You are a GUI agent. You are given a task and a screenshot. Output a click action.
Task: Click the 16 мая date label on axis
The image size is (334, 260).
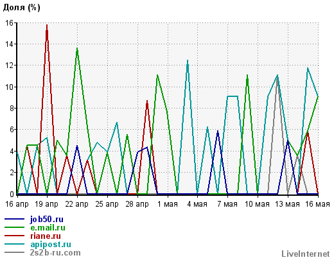317,204
